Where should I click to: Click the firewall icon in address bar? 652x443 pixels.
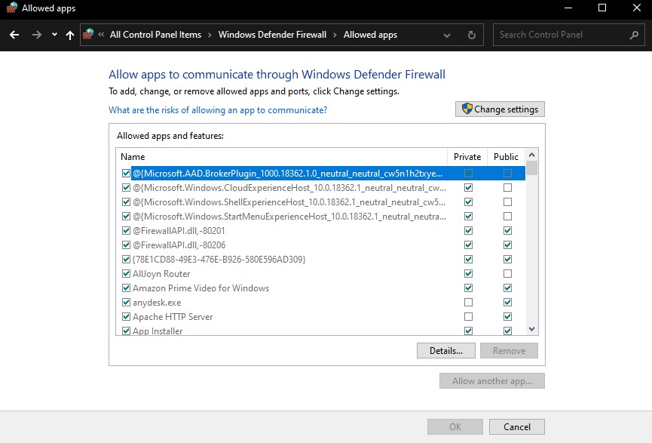tap(88, 35)
